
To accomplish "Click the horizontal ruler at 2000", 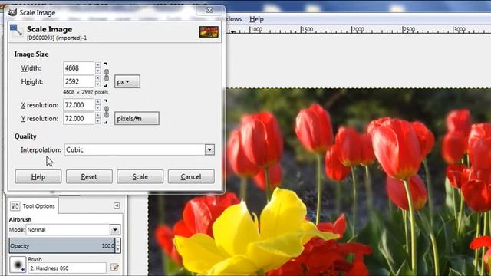I will point(358,29).
